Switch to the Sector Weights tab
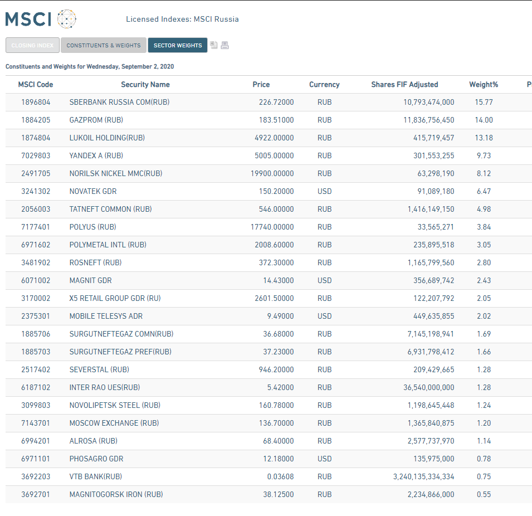 177,45
